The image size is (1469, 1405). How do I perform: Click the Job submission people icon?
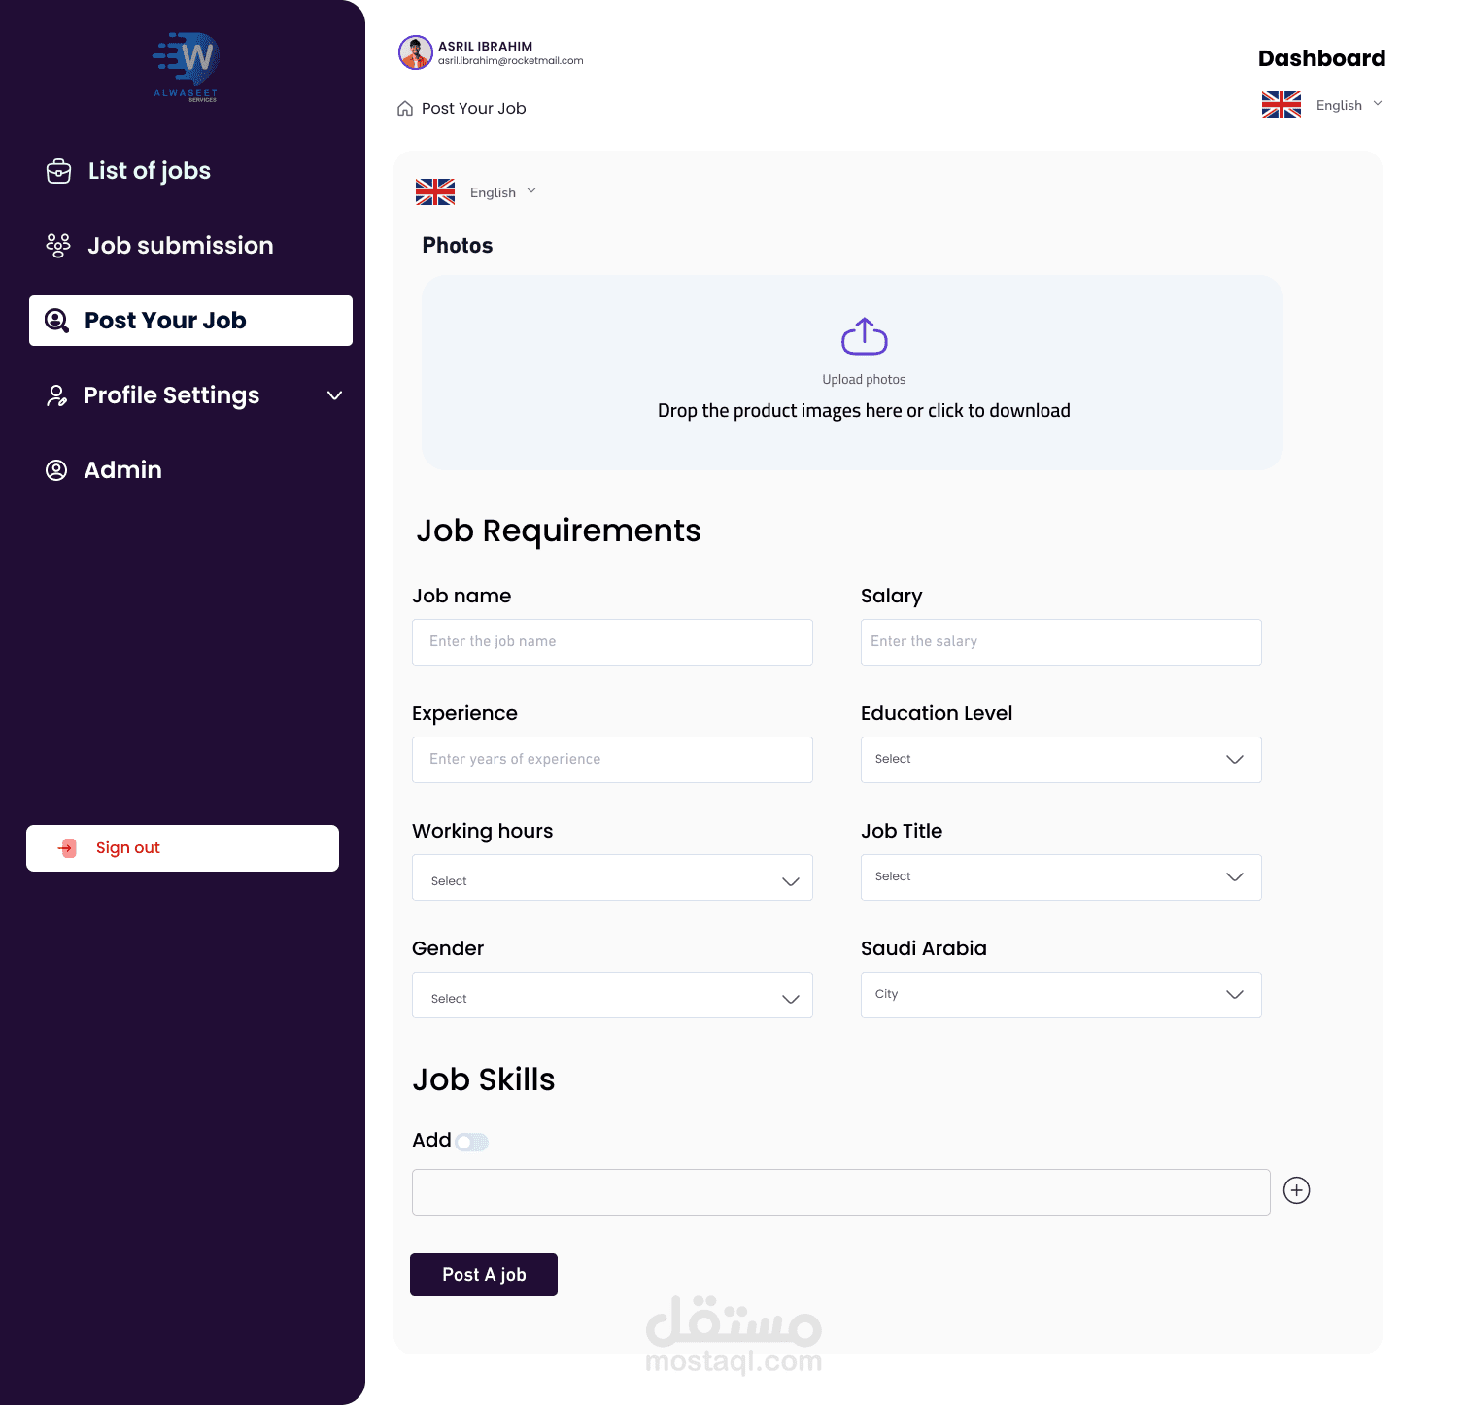tap(58, 246)
